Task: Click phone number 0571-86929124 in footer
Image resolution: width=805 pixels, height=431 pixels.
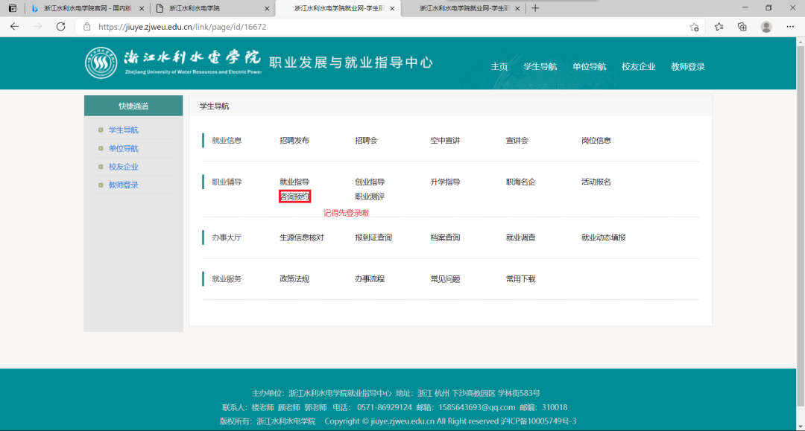Action: (x=385, y=407)
